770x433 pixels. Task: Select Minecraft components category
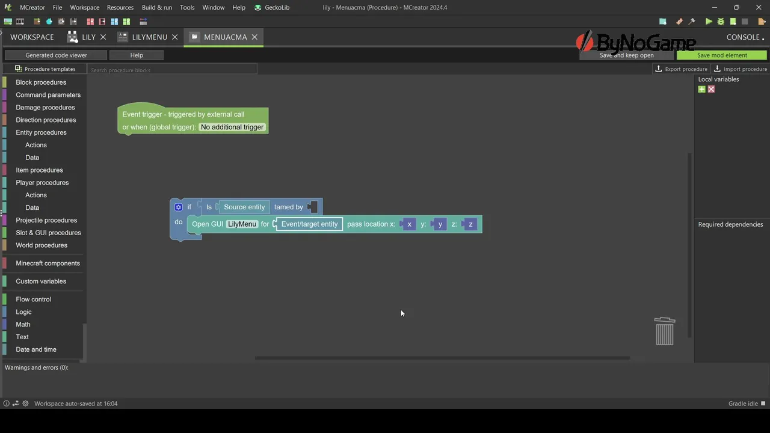pyautogui.click(x=48, y=263)
